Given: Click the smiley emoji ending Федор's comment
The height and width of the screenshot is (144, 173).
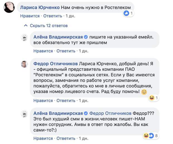Looking at the screenshot, I should 144,92.
